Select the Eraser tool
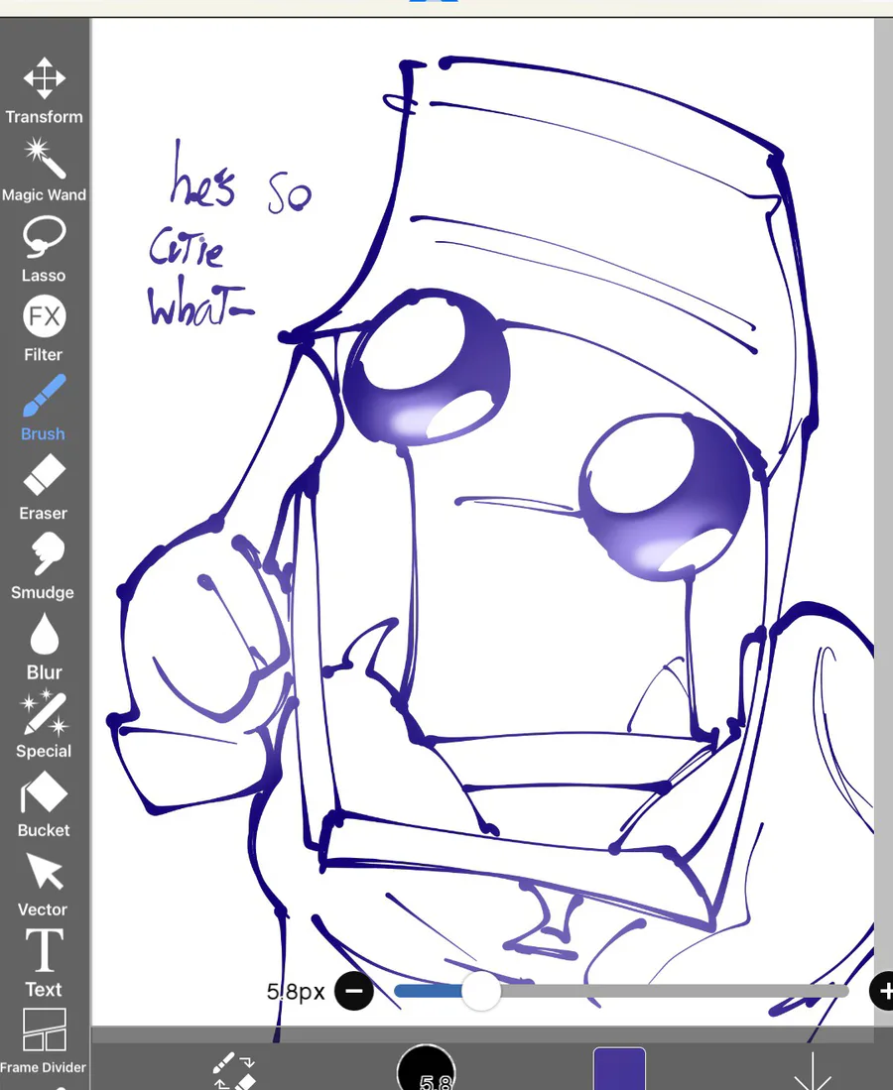Screen dimensions: 893x1090 (44, 487)
